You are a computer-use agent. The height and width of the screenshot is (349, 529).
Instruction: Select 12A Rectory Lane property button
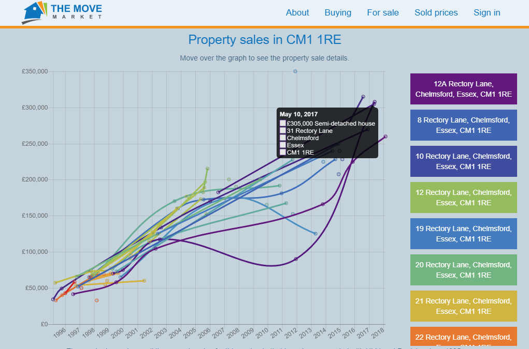(x=463, y=88)
